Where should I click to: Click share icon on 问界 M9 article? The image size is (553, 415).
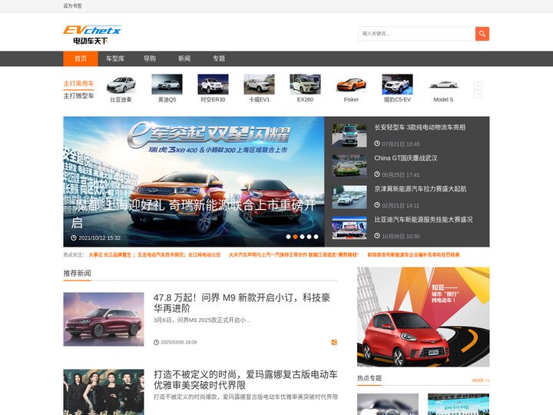pos(334,342)
